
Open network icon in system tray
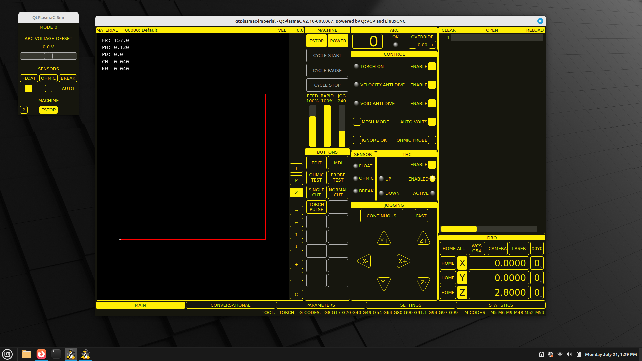pyautogui.click(x=560, y=354)
